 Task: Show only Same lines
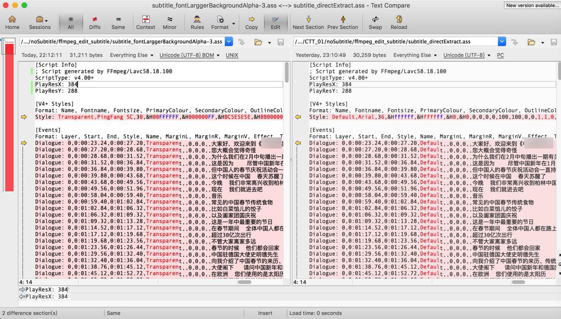click(x=118, y=22)
